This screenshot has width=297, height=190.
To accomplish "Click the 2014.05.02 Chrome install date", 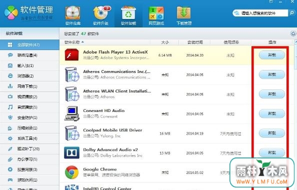I will 194,172.
